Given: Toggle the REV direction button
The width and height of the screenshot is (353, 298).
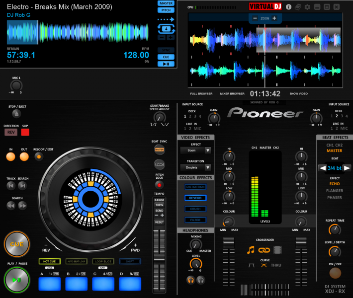Looking at the screenshot, I should pyautogui.click(x=11, y=132).
